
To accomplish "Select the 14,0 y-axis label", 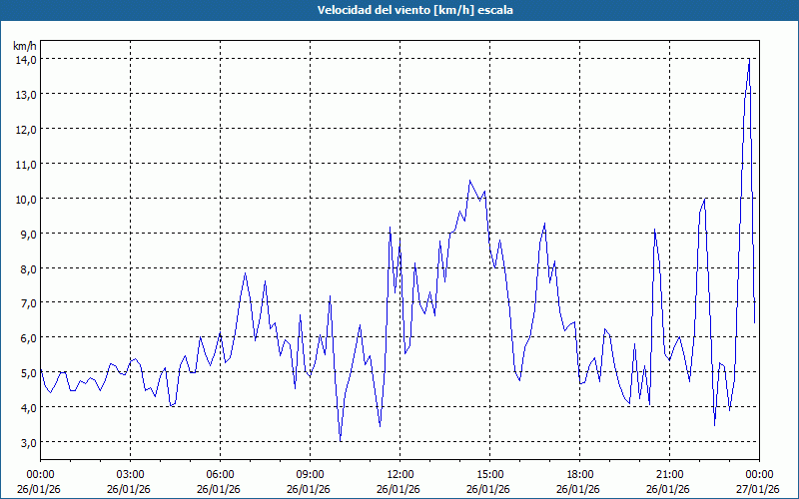I will click(25, 59).
